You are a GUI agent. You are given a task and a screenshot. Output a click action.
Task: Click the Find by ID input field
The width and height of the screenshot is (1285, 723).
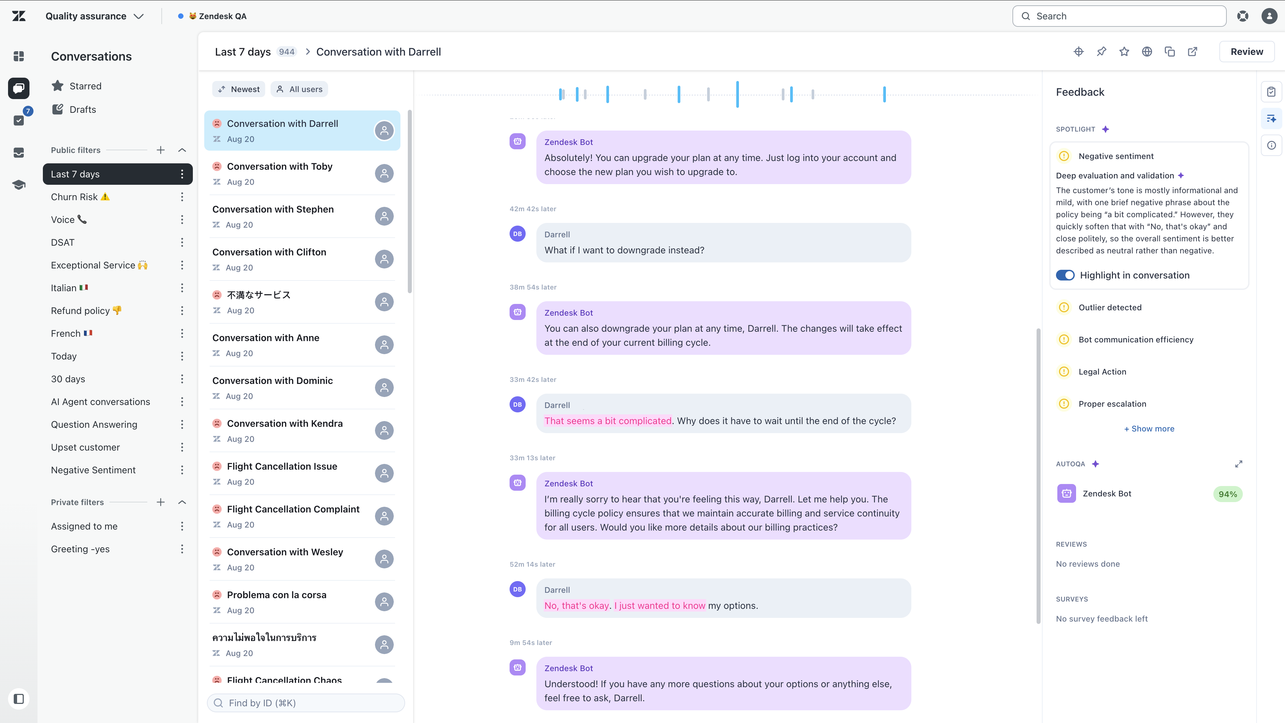pos(306,703)
